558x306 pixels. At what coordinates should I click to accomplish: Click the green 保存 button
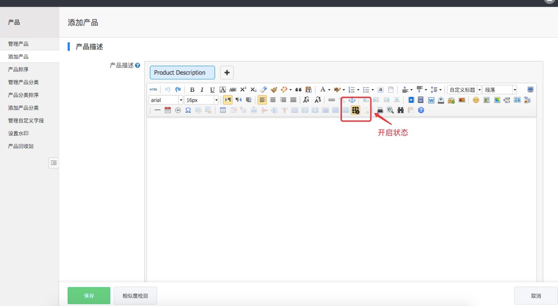pos(89,296)
